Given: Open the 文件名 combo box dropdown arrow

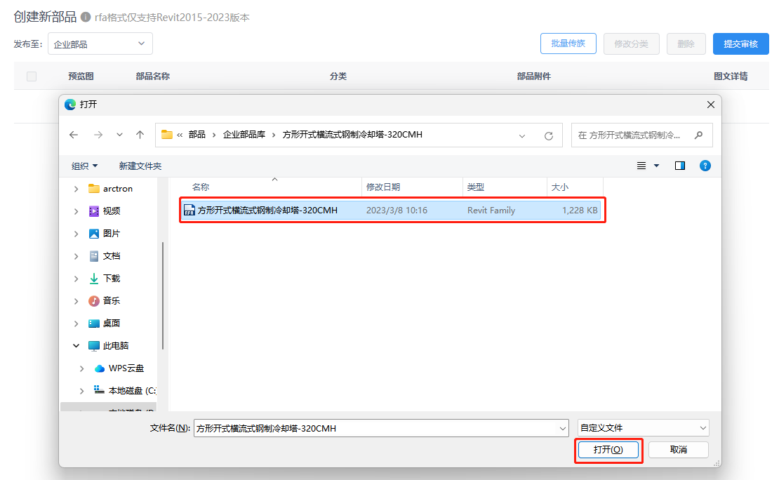Looking at the screenshot, I should [562, 428].
